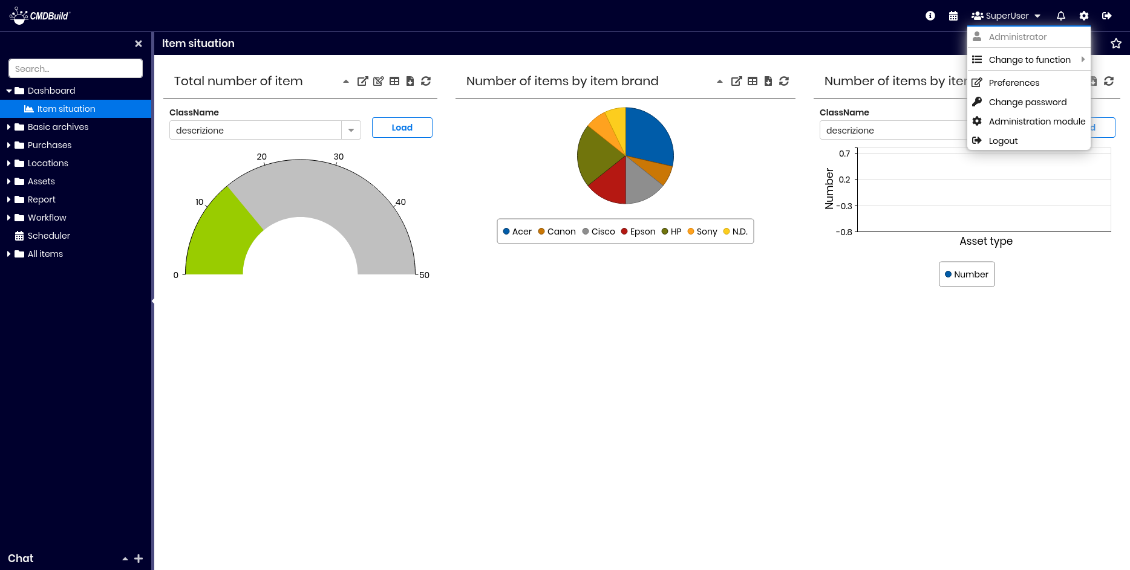Open brand chart in popup window
The width and height of the screenshot is (1130, 570).
point(736,81)
